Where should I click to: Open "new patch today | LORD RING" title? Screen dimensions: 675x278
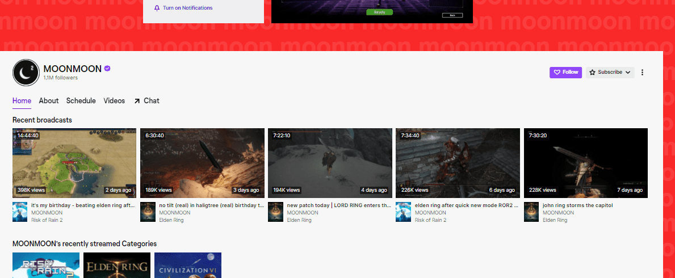tap(339, 205)
